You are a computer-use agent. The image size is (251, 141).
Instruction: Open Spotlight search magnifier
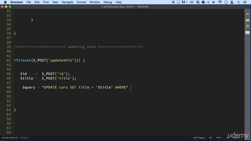[x=238, y=2]
